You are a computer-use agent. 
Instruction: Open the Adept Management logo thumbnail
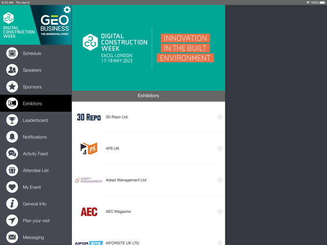[89, 180]
